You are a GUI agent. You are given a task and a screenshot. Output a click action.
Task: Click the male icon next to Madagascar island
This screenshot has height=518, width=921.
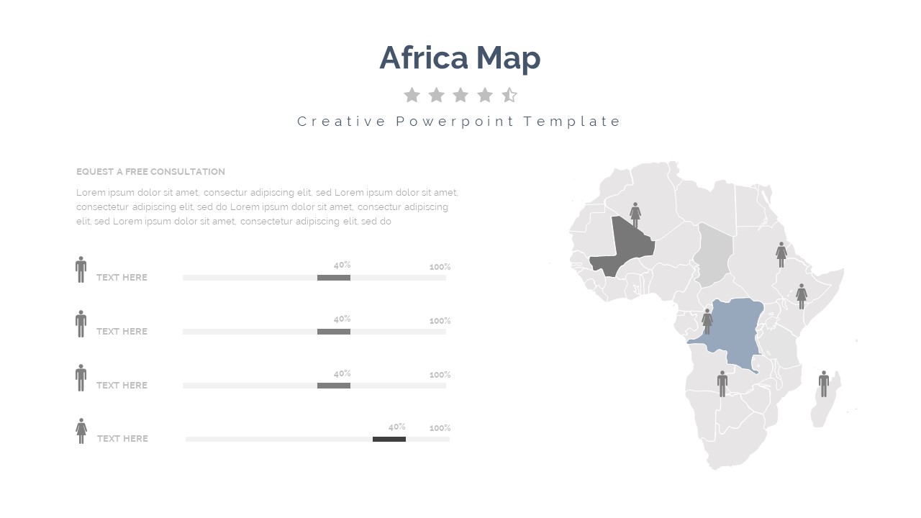pos(824,383)
